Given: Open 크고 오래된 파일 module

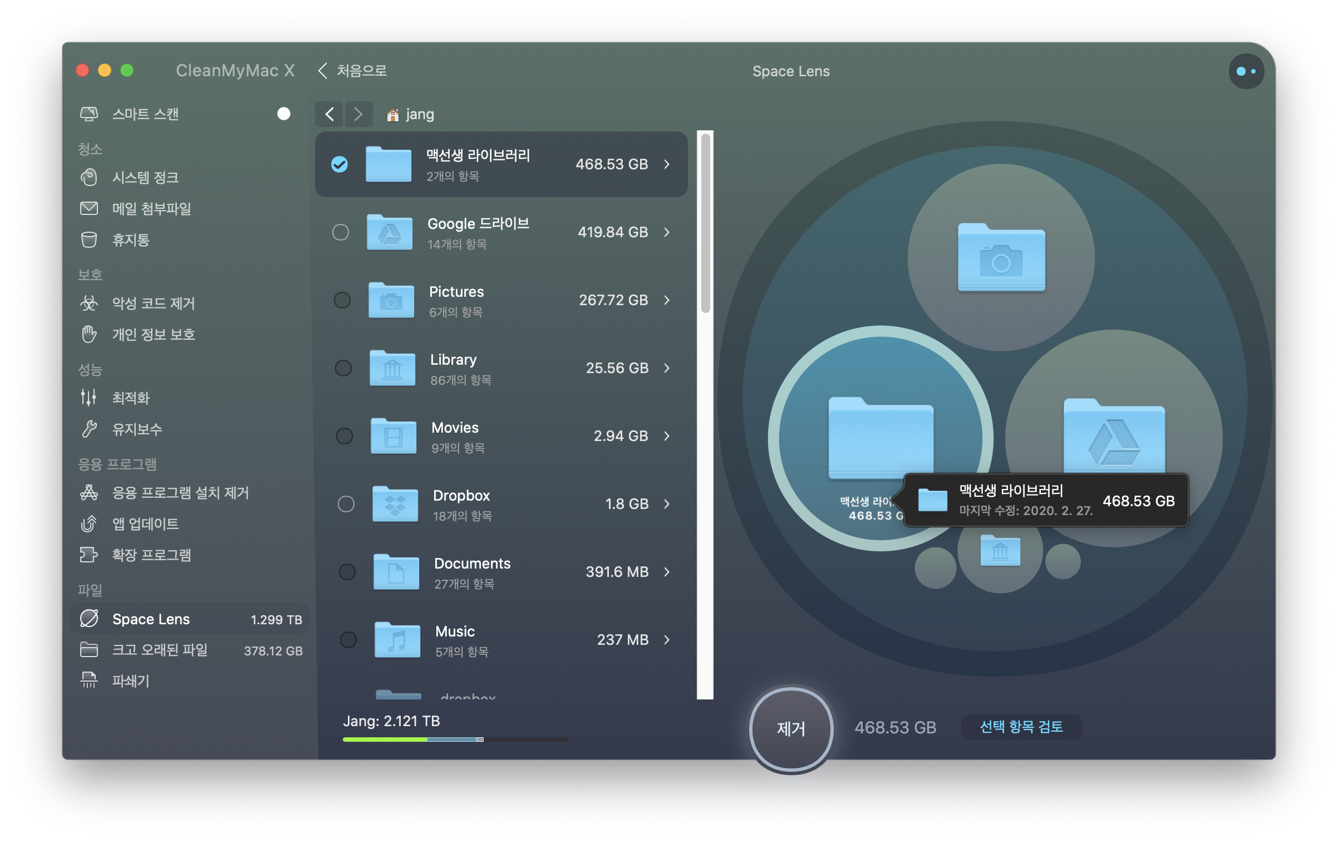Looking at the screenshot, I should [160, 650].
